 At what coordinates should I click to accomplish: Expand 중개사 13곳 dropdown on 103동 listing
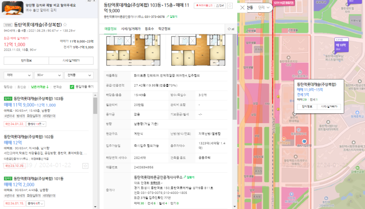(x=36, y=124)
